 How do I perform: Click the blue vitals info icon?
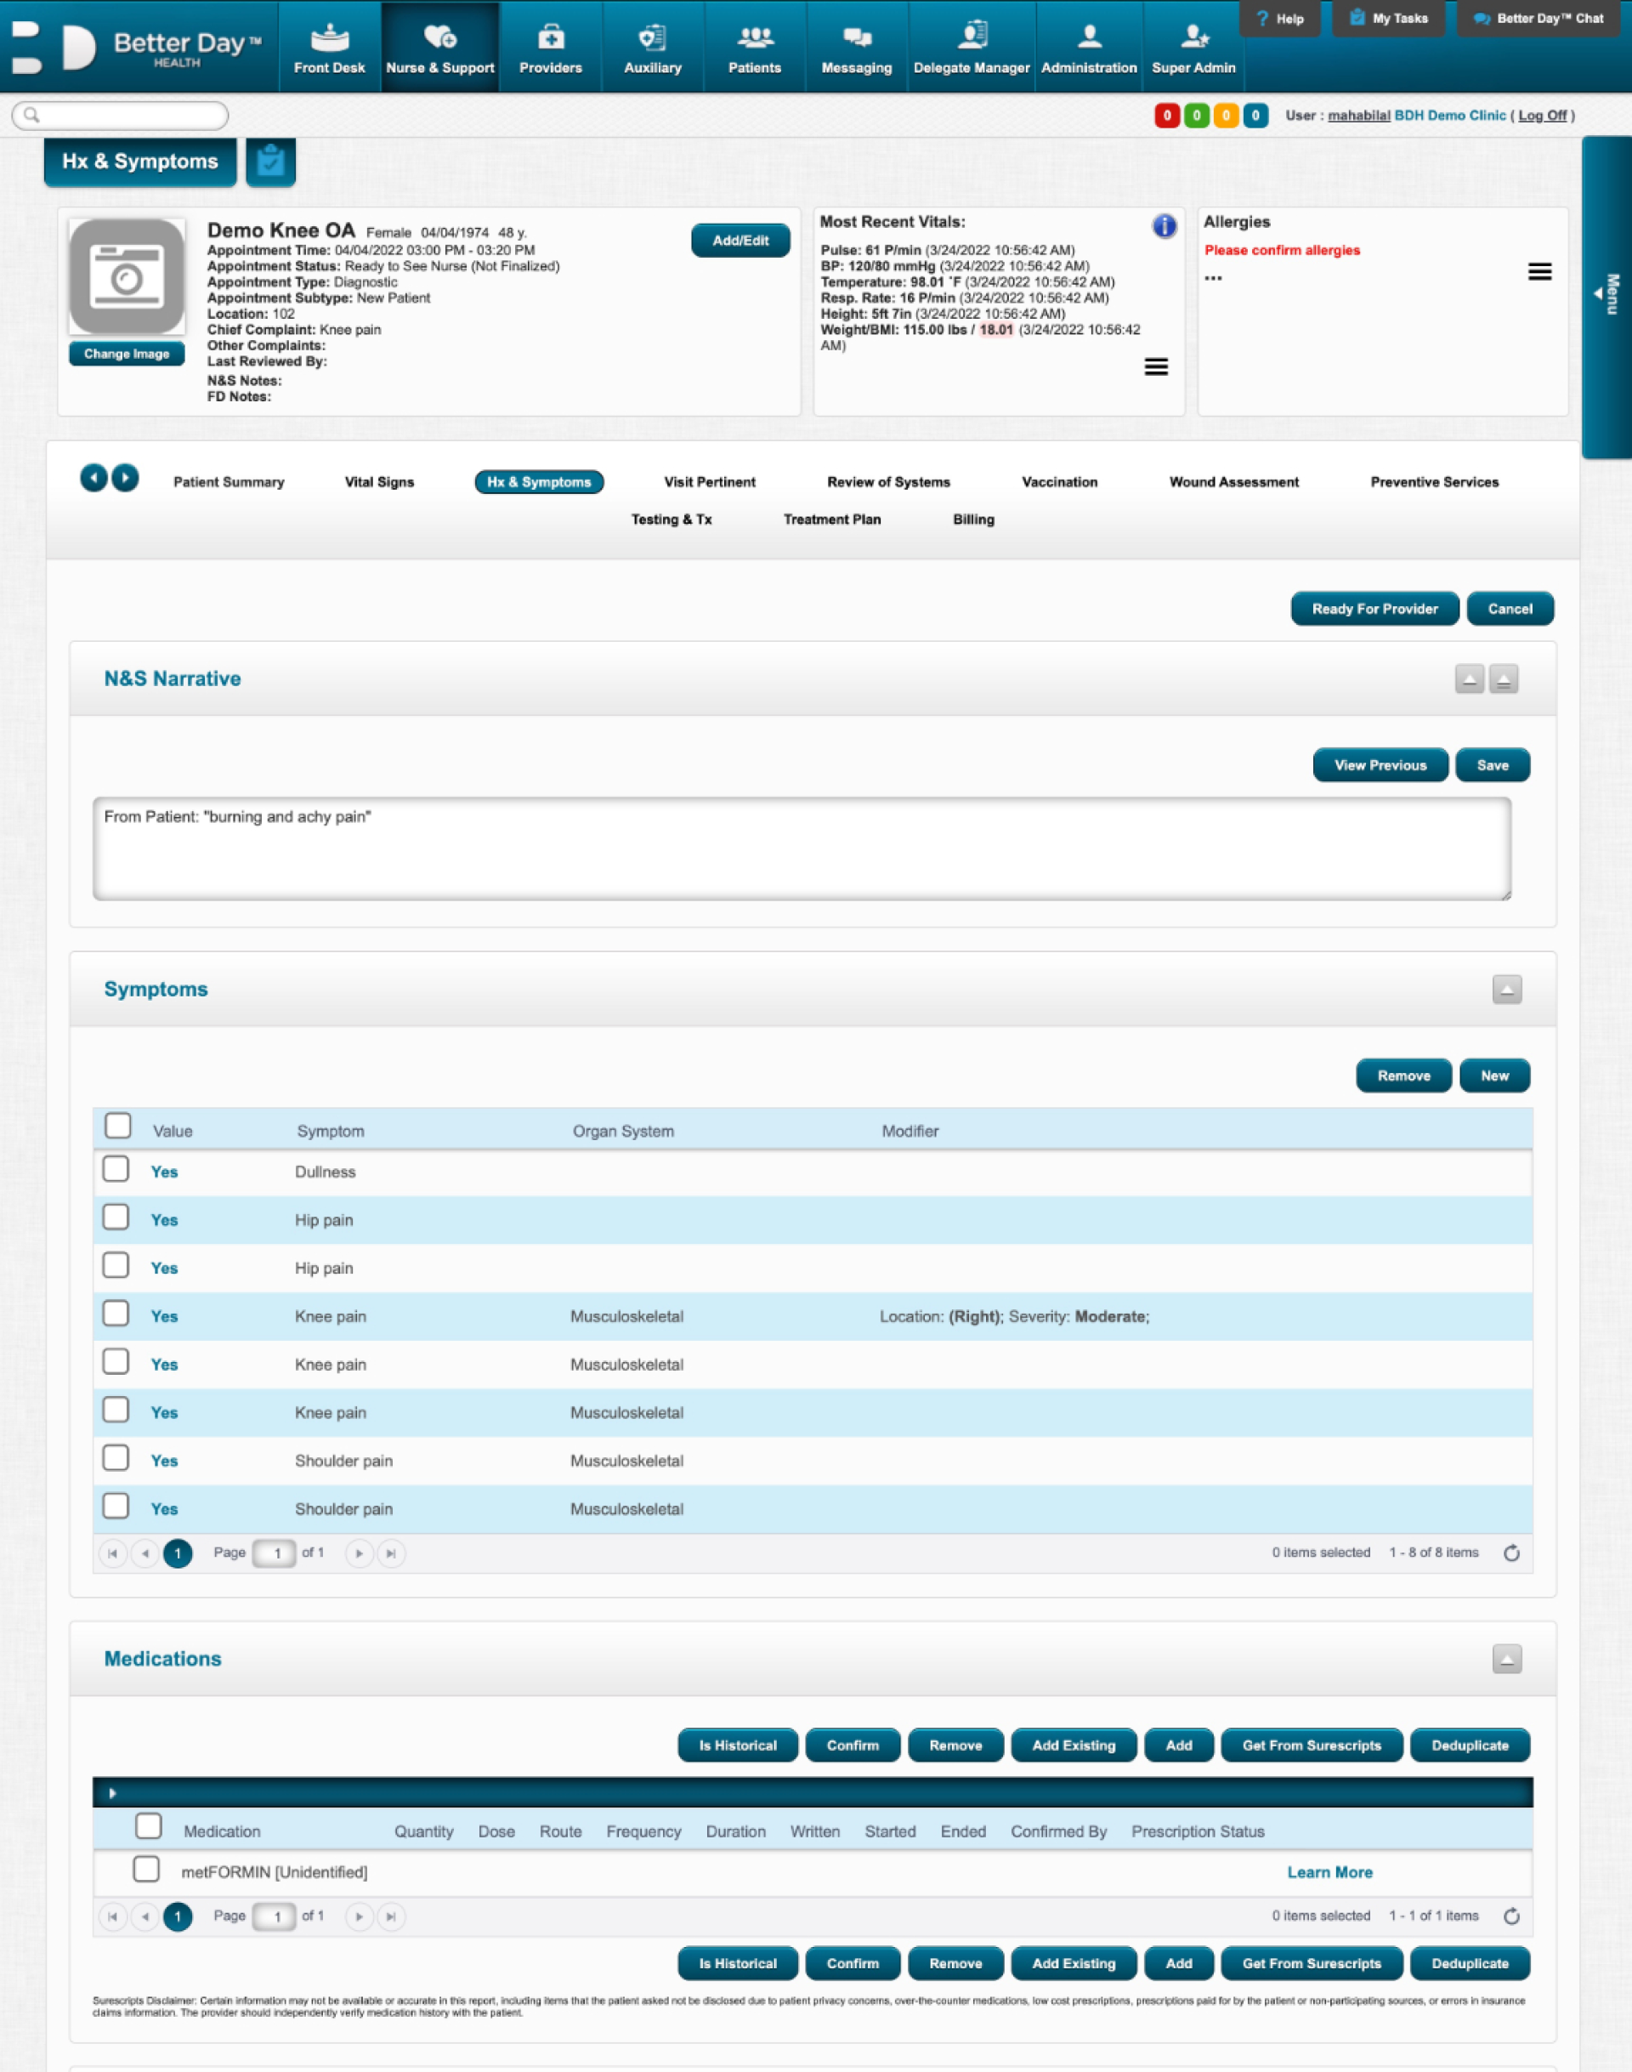pyautogui.click(x=1163, y=226)
